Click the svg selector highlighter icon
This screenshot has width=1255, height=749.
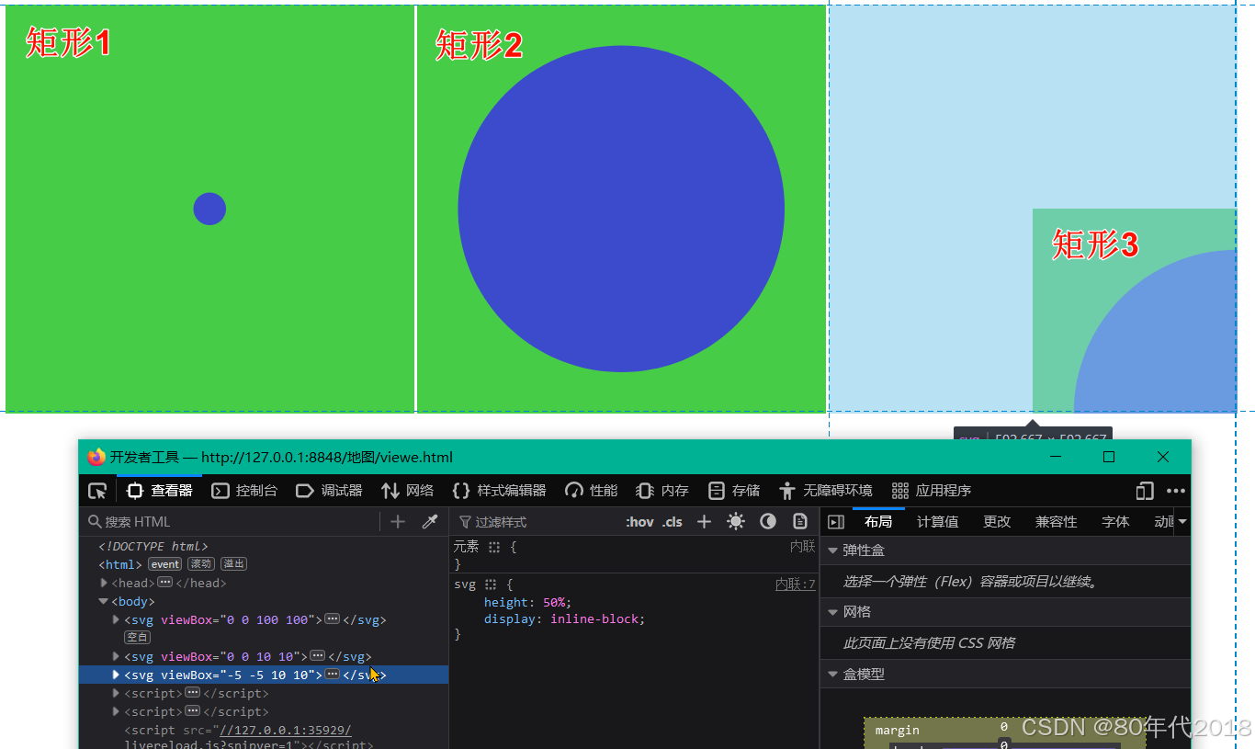click(492, 584)
